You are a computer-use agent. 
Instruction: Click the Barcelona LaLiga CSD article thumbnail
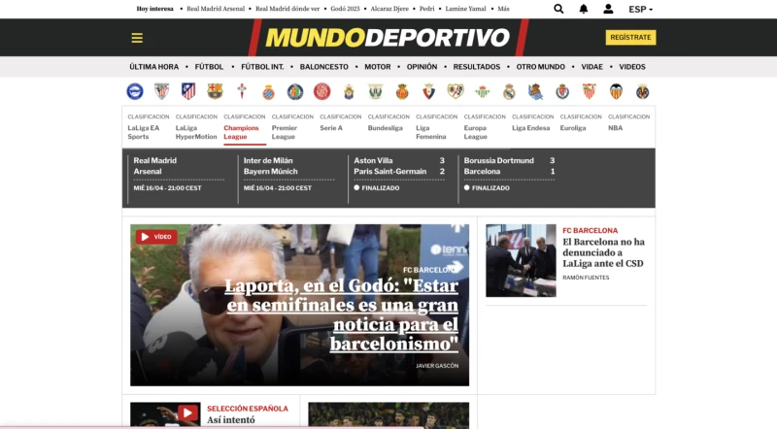(x=521, y=260)
